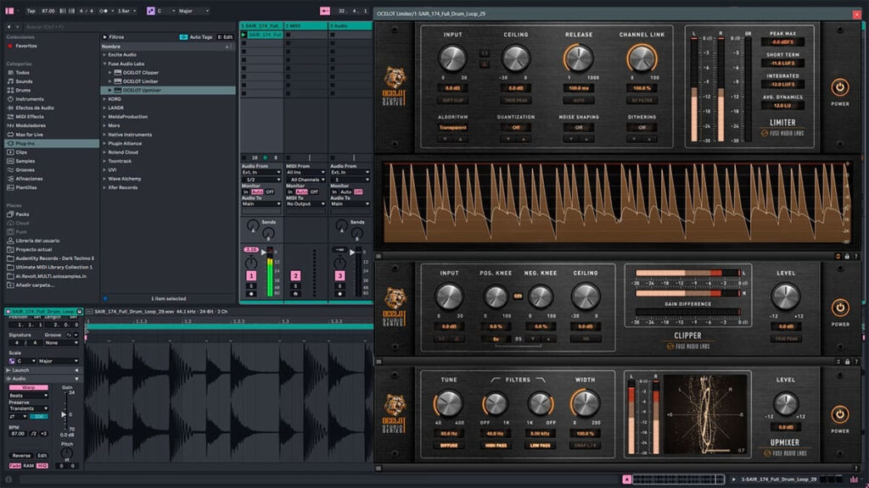Toggle track 1 activator button
Viewport: 869px width, 488px height.
(x=251, y=275)
